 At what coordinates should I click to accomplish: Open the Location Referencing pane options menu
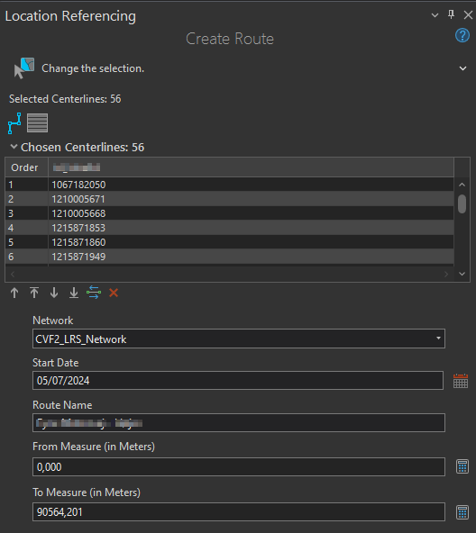(x=435, y=15)
